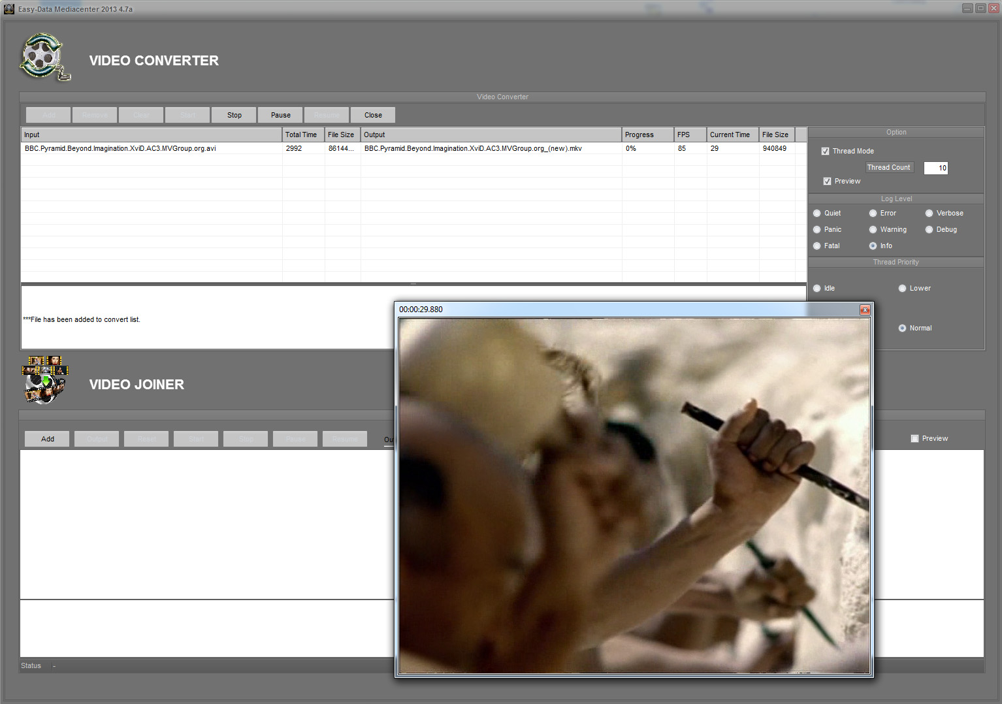1002x704 pixels.
Task: Click the FPS value 85
Action: [x=682, y=148]
